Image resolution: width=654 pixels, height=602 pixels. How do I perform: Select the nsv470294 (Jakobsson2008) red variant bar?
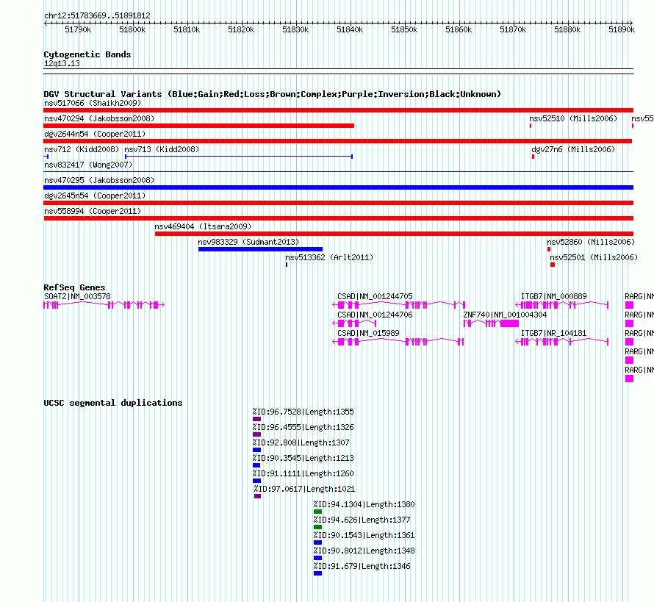199,126
